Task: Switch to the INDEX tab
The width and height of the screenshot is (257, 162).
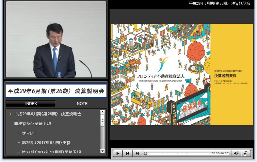Action: (x=31, y=103)
